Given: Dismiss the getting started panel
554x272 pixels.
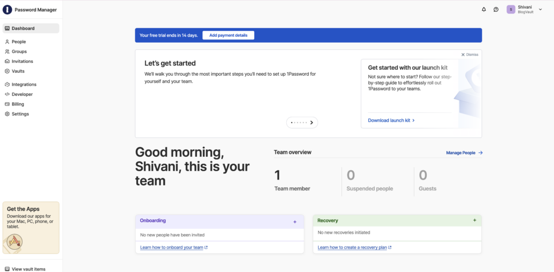Looking at the screenshot, I should pyautogui.click(x=470, y=55).
